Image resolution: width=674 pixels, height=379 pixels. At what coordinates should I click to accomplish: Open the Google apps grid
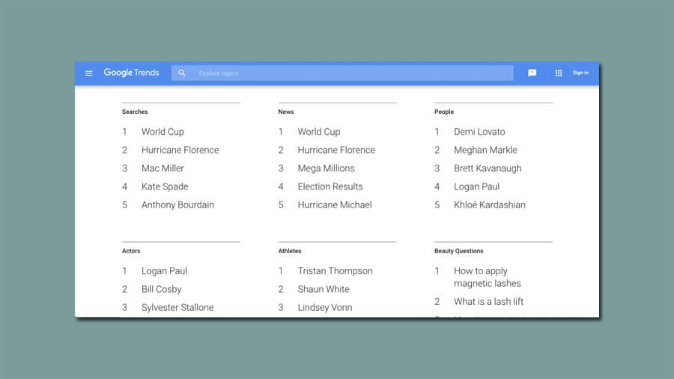tap(559, 73)
